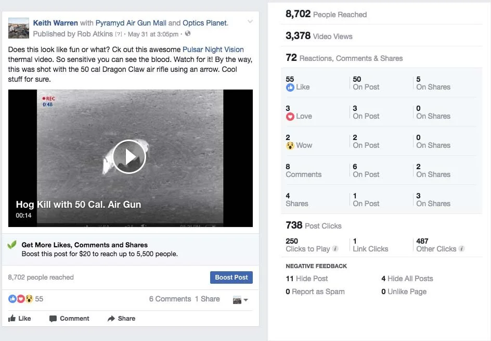Click the [?] help beside Rob Atkins
491x341 pixels.
pos(119,34)
